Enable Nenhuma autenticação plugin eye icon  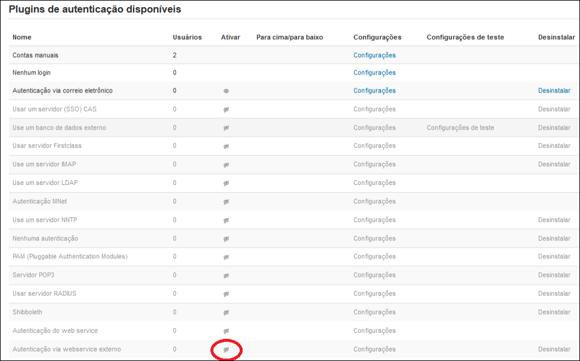(x=226, y=239)
